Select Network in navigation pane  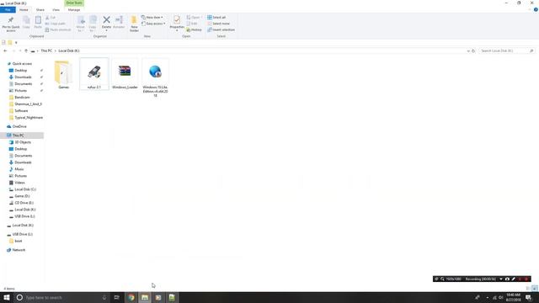coord(19,250)
